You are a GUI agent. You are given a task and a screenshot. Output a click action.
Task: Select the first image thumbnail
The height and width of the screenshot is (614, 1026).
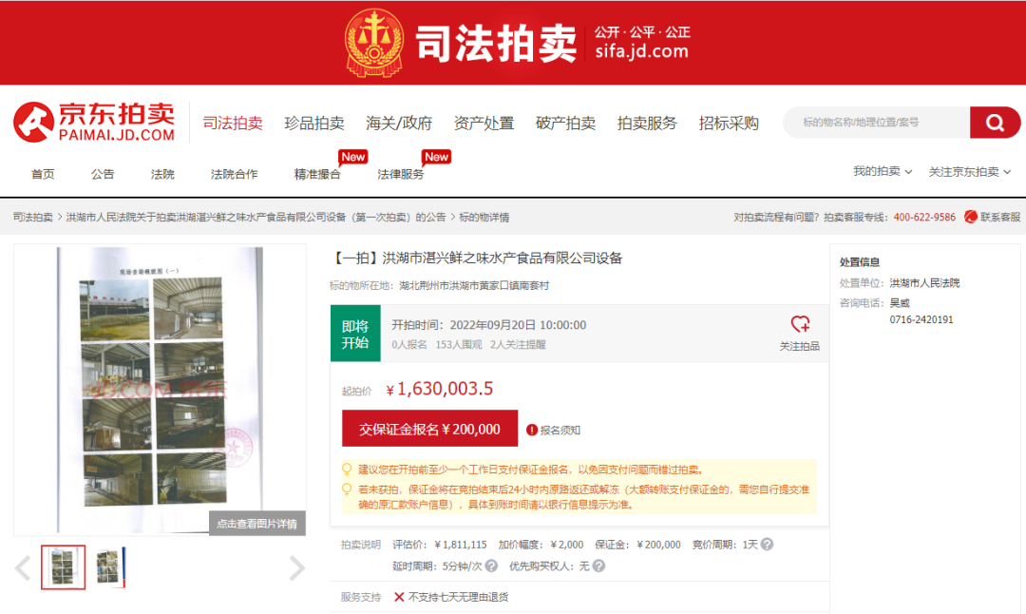pyautogui.click(x=64, y=566)
